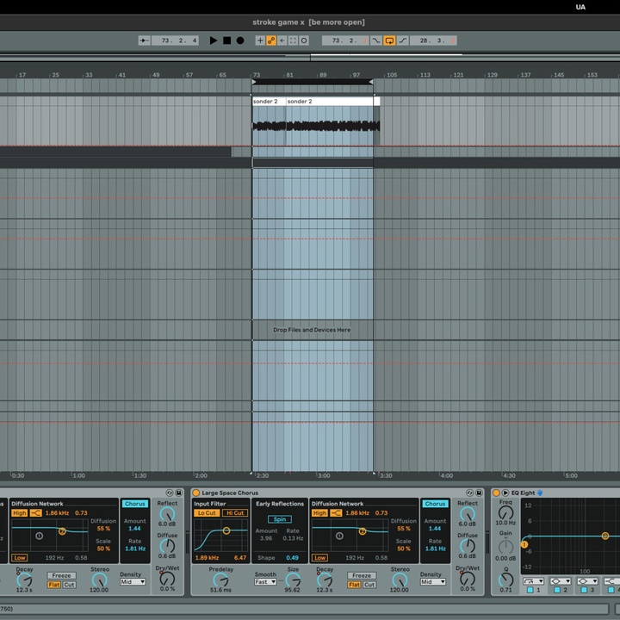The height and width of the screenshot is (620, 620).
Task: Toggle the Loop switch in the transport
Action: click(x=389, y=40)
